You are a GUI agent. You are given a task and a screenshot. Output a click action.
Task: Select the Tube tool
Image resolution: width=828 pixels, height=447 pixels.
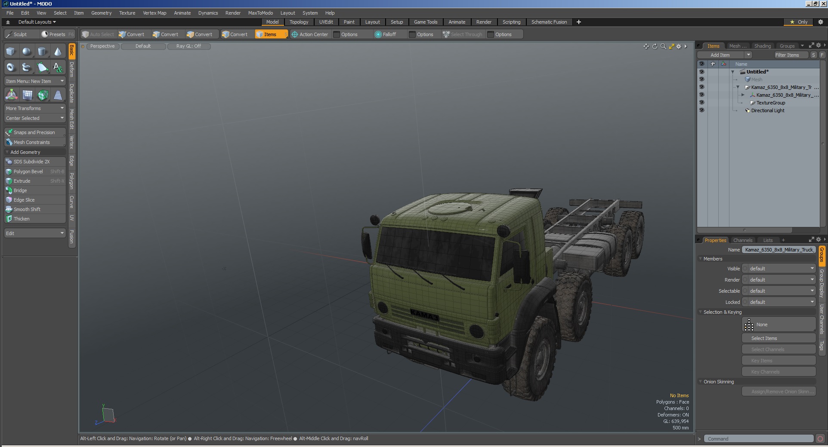(x=27, y=67)
